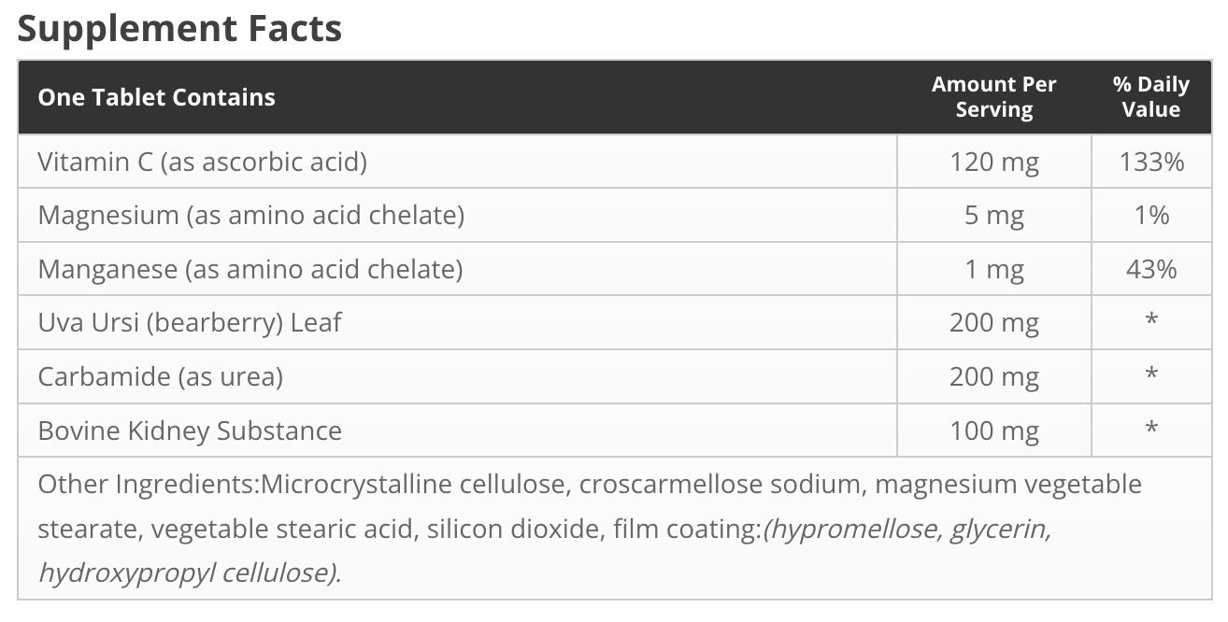Screen dimensions: 1228x622
Task: Click the Other Ingredients text
Action: pos(589,528)
